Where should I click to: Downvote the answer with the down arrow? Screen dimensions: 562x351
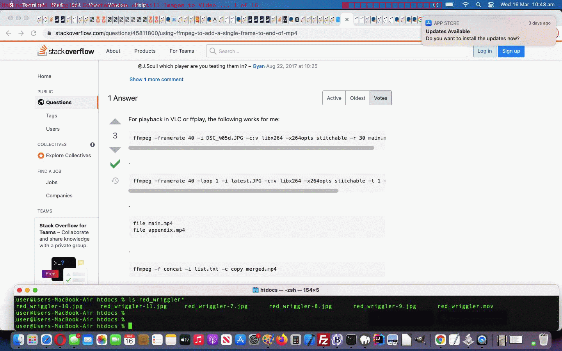[x=115, y=150]
